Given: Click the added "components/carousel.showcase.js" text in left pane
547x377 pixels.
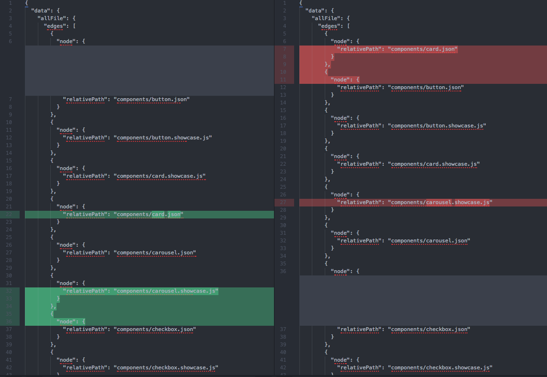Looking at the screenshot, I should (165, 291).
